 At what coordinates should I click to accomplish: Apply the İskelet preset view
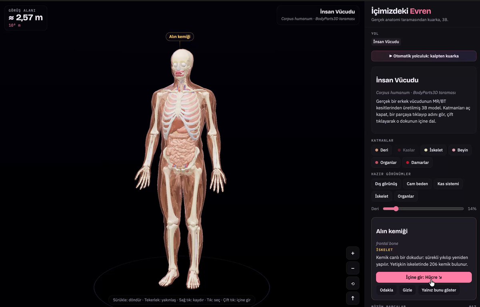(x=382, y=196)
